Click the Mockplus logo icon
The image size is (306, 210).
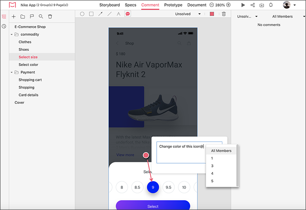12,5
